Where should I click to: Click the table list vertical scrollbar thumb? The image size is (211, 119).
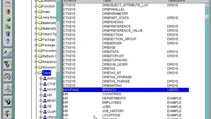click(x=207, y=17)
